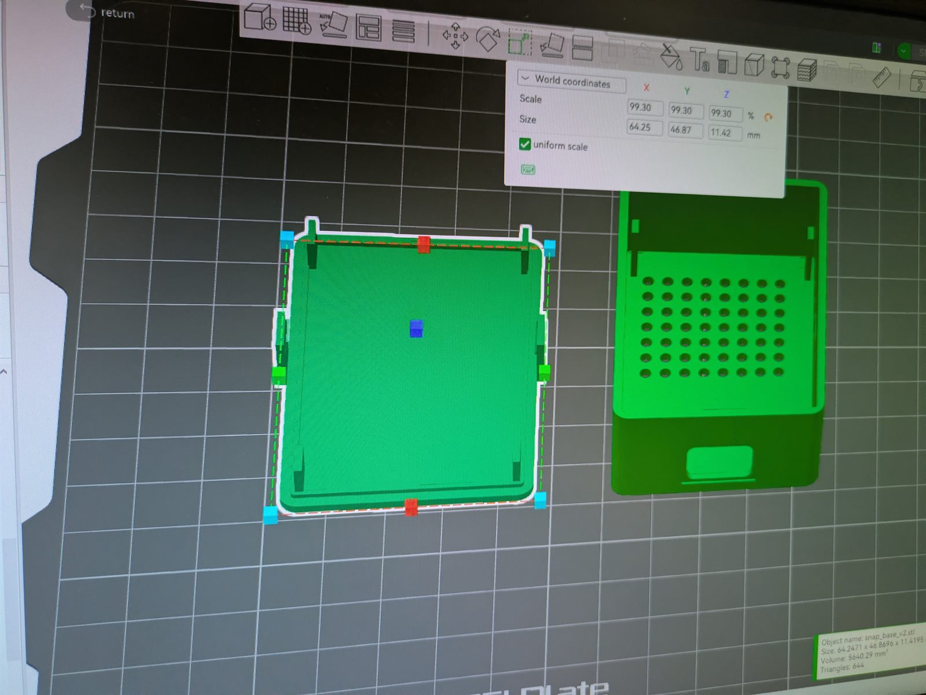Select the Lay on face tool
The width and height of the screenshot is (926, 695).
click(x=552, y=45)
